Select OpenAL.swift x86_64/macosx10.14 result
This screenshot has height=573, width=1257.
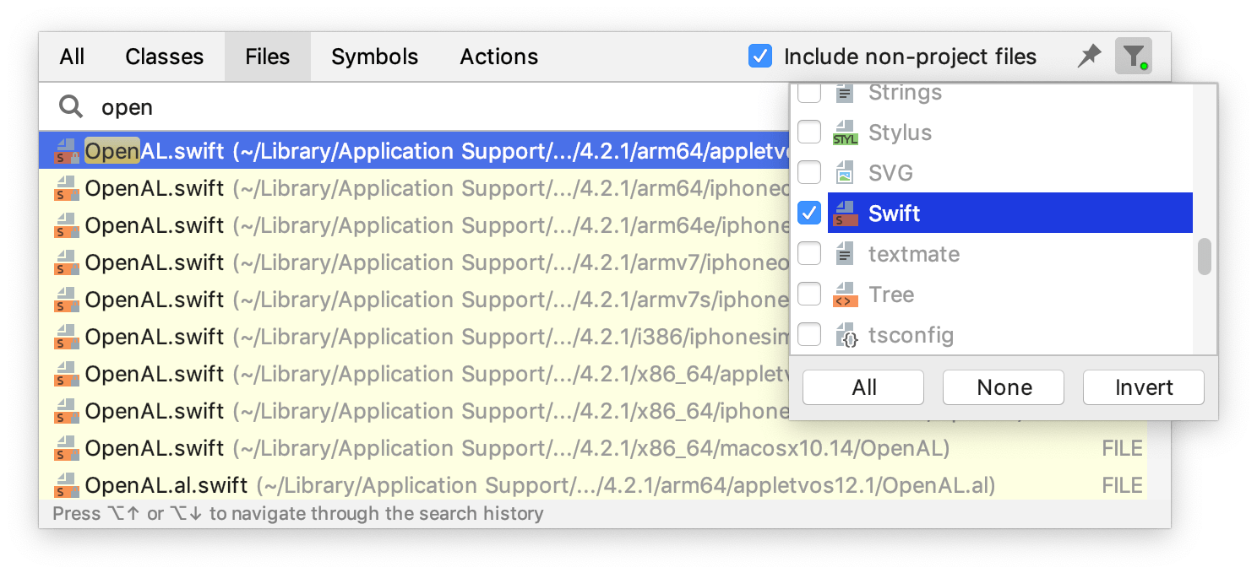pos(593,448)
